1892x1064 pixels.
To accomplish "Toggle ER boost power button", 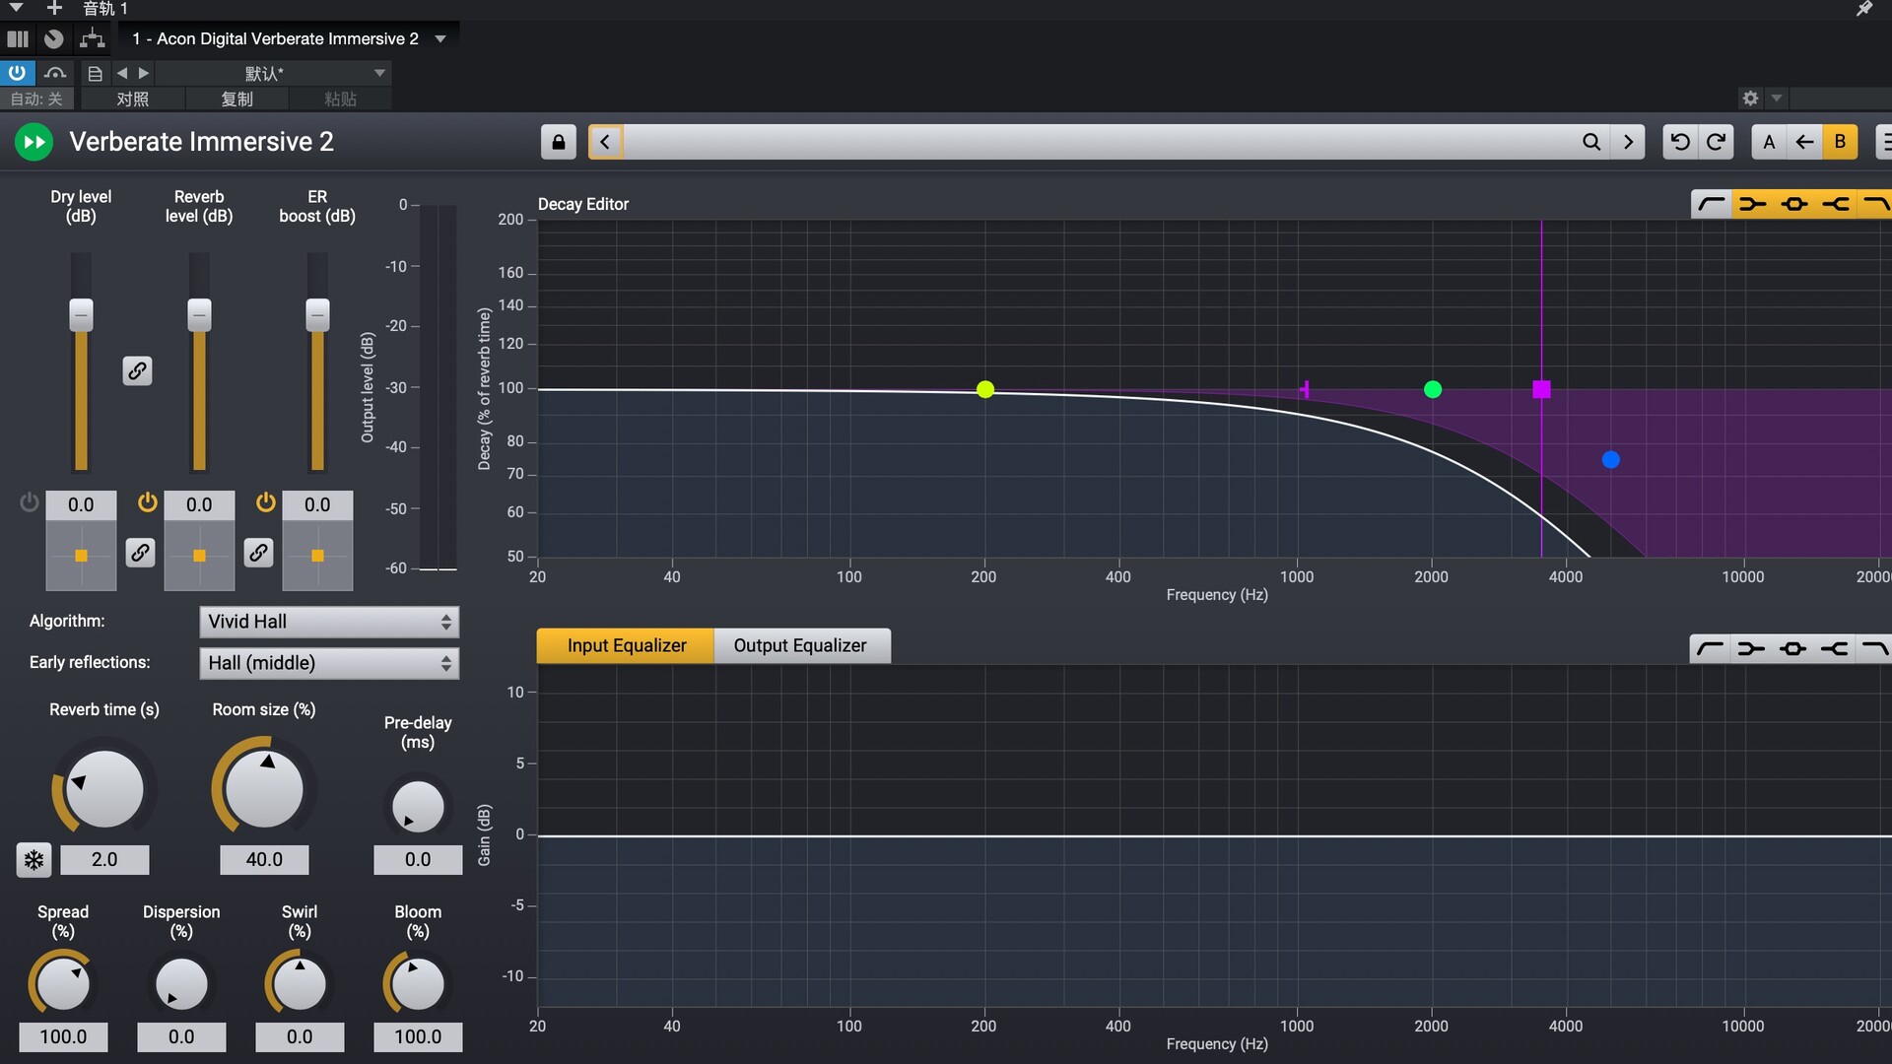I will click(x=266, y=502).
